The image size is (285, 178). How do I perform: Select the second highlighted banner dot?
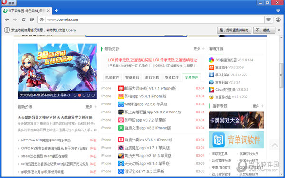click(x=79, y=95)
